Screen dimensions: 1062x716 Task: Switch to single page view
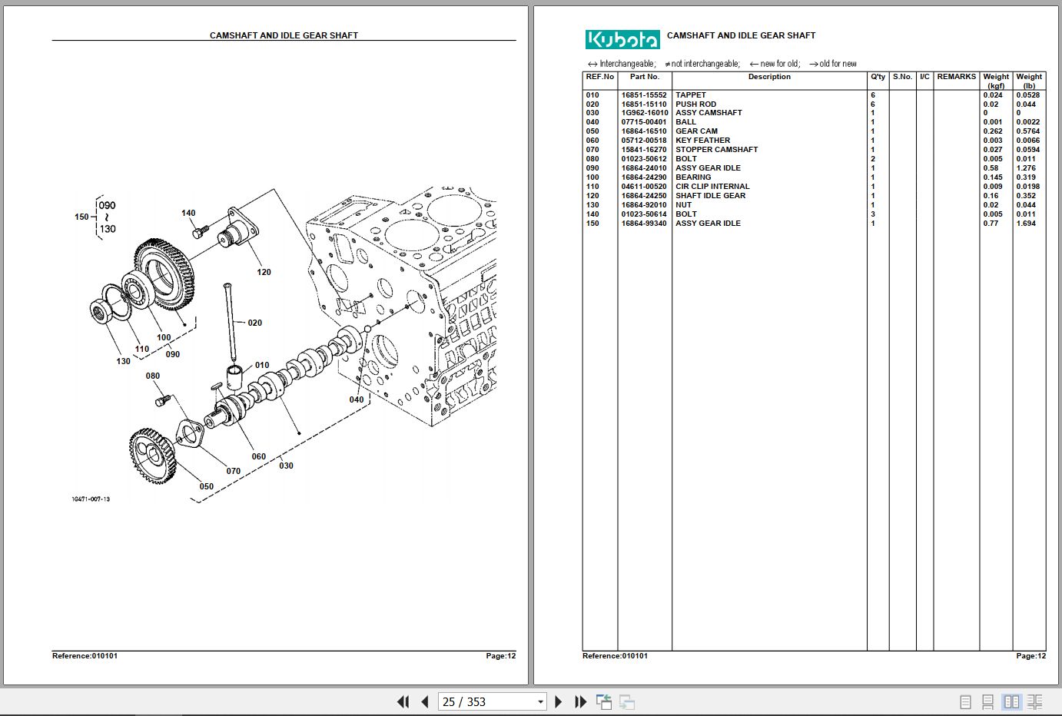pyautogui.click(x=966, y=701)
